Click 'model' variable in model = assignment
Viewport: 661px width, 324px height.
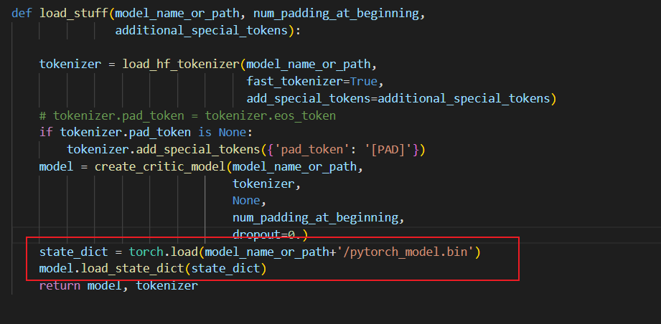pos(57,167)
